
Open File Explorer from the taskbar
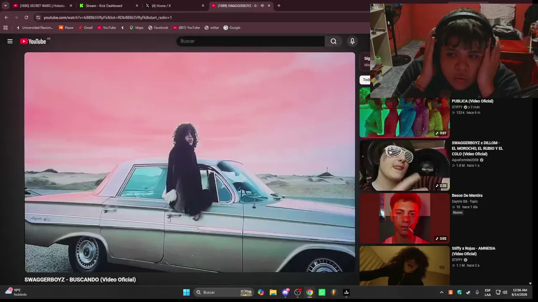[x=273, y=292]
